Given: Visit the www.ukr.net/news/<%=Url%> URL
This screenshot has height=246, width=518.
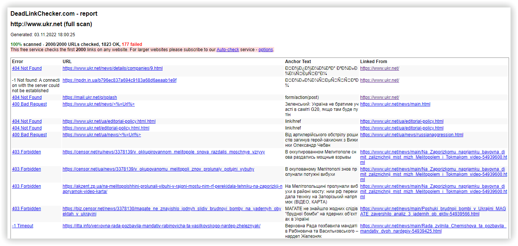Looking at the screenshot, I should (99, 104).
